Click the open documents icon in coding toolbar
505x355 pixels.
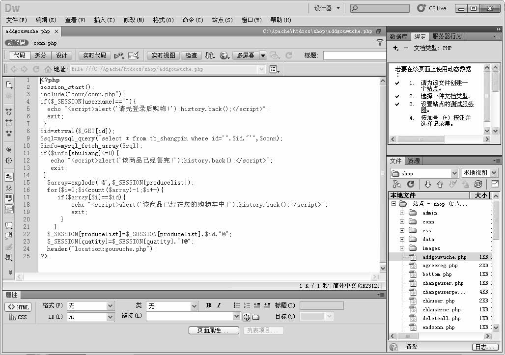tap(9, 85)
